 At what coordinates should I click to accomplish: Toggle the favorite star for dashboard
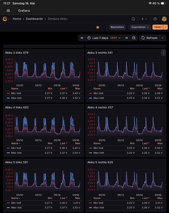pos(98,27)
